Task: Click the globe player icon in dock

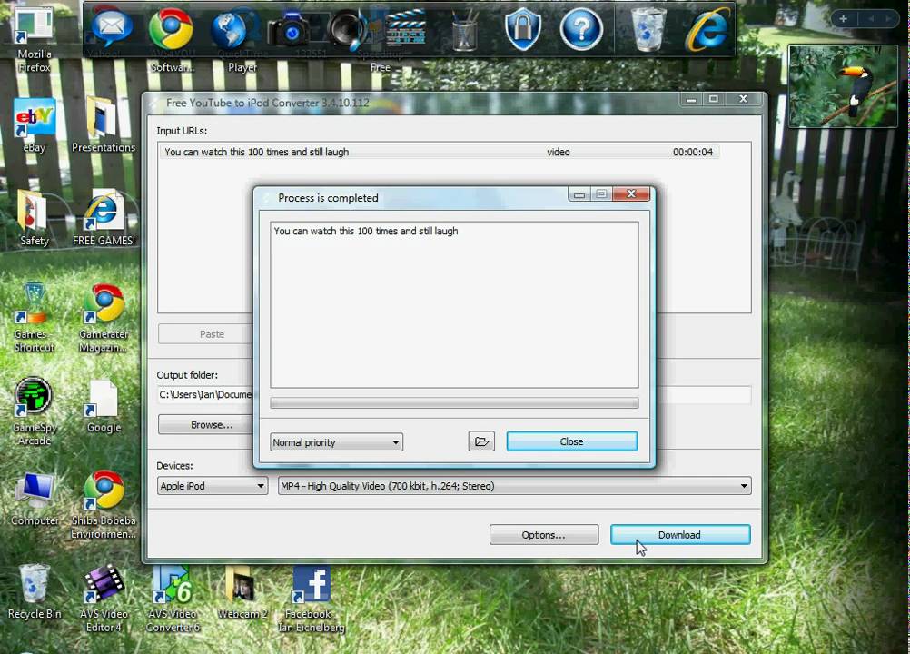Action: [231, 29]
